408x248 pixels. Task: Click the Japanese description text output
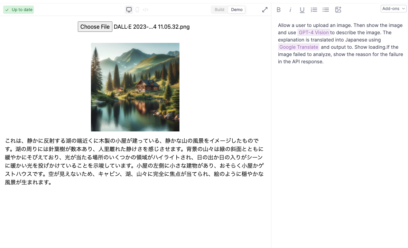coord(135,161)
